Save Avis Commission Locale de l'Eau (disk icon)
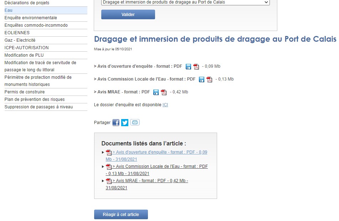Viewport: 339px width, 221px height. click(x=201, y=79)
